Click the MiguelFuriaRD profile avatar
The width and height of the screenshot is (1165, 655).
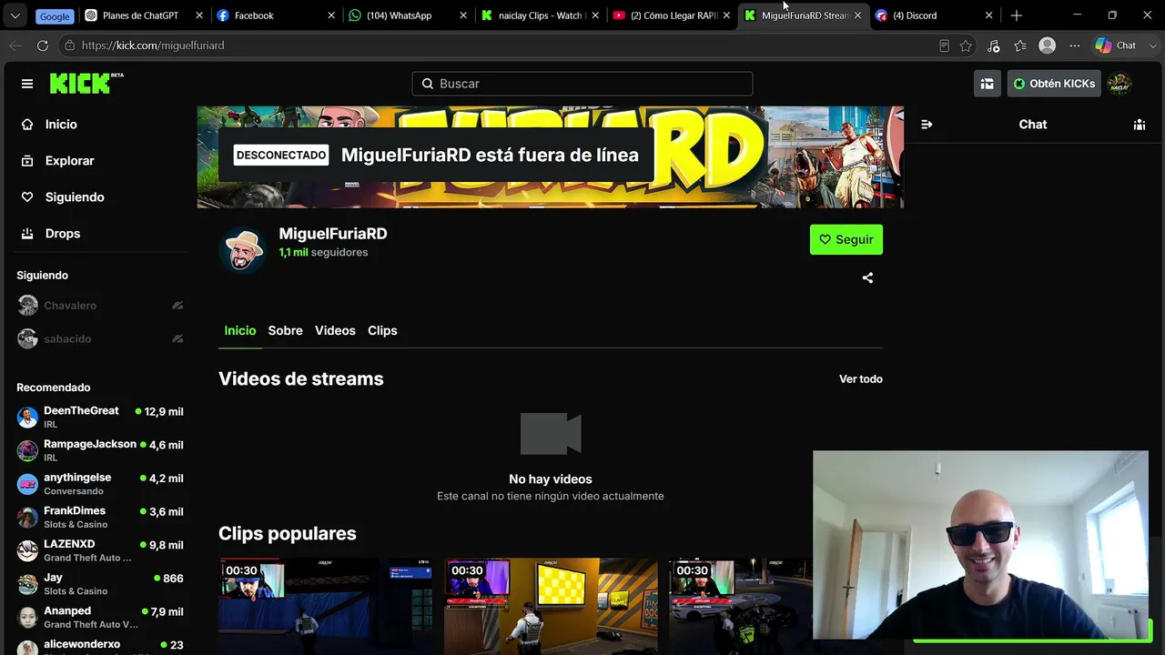pyautogui.click(x=242, y=249)
